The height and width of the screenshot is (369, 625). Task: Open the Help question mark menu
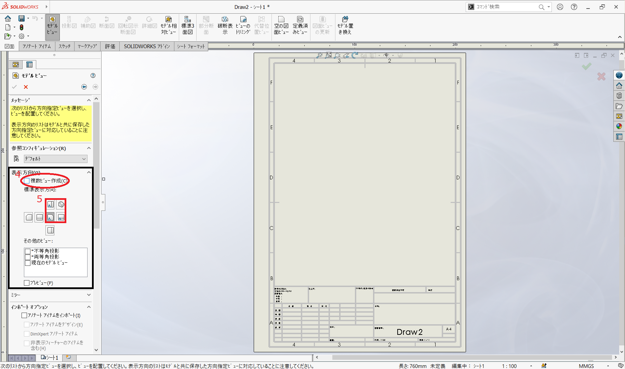(x=574, y=7)
